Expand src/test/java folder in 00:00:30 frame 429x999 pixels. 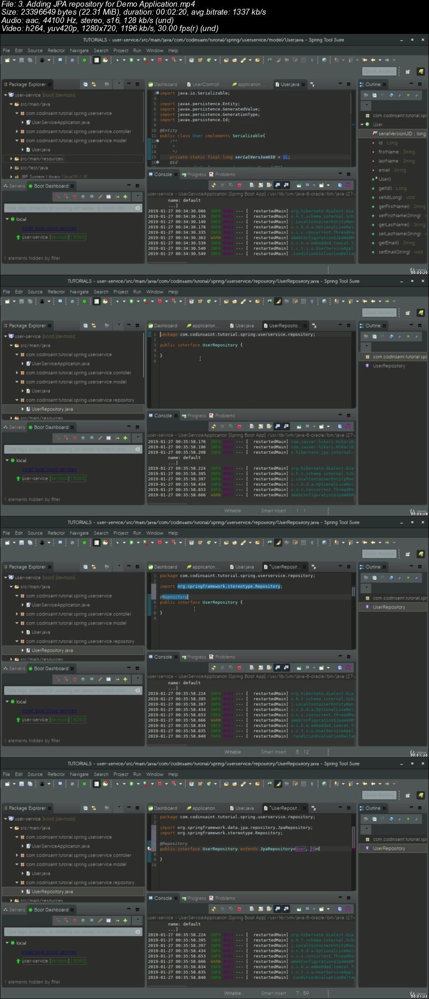coord(11,168)
